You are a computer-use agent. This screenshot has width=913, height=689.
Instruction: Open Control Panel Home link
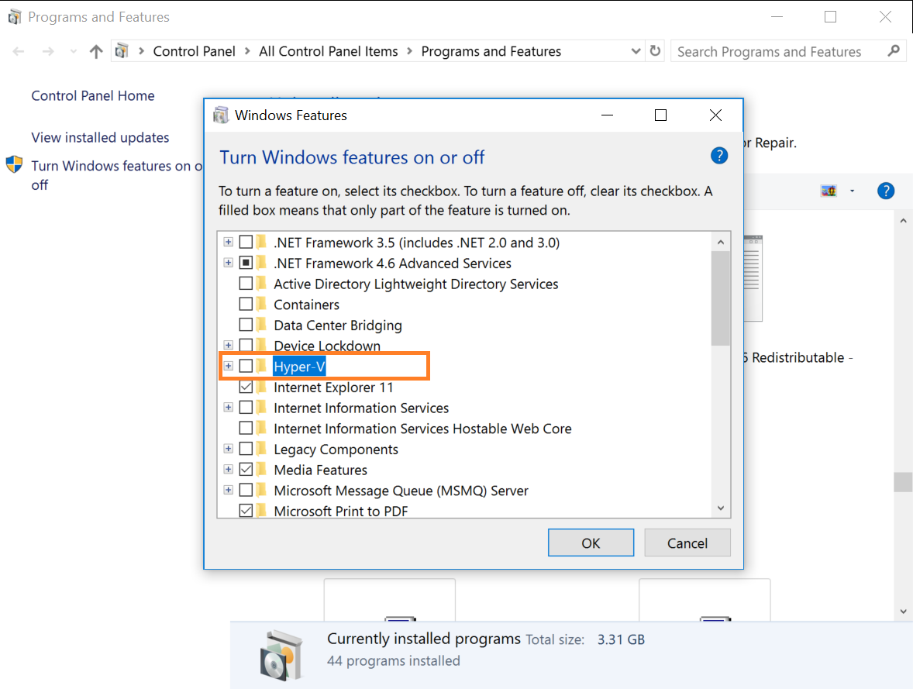(x=93, y=95)
